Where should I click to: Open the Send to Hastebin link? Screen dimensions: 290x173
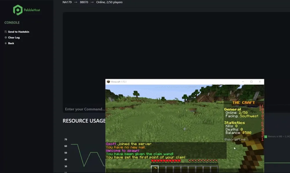point(19,32)
